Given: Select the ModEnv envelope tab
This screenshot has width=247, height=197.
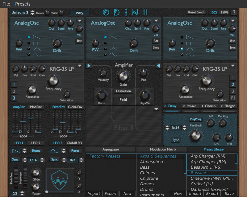Looking at the screenshot, I should 36,107.
